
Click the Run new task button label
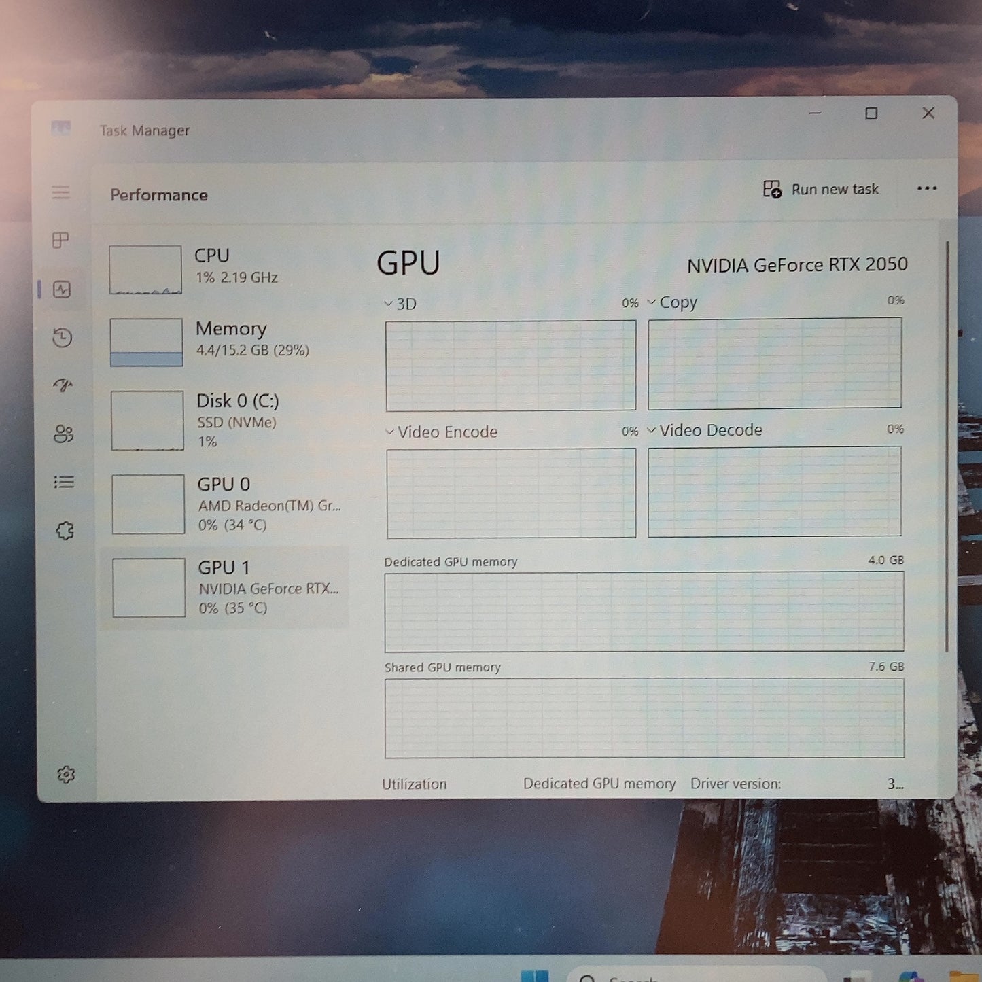pyautogui.click(x=835, y=189)
